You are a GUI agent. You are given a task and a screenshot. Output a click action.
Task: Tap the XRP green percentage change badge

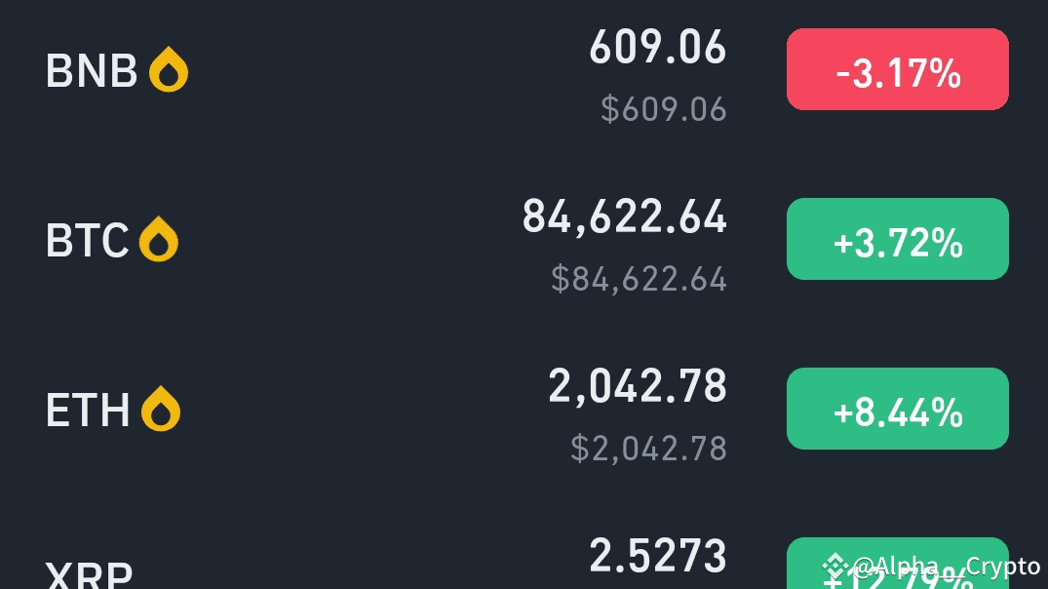[x=898, y=563]
